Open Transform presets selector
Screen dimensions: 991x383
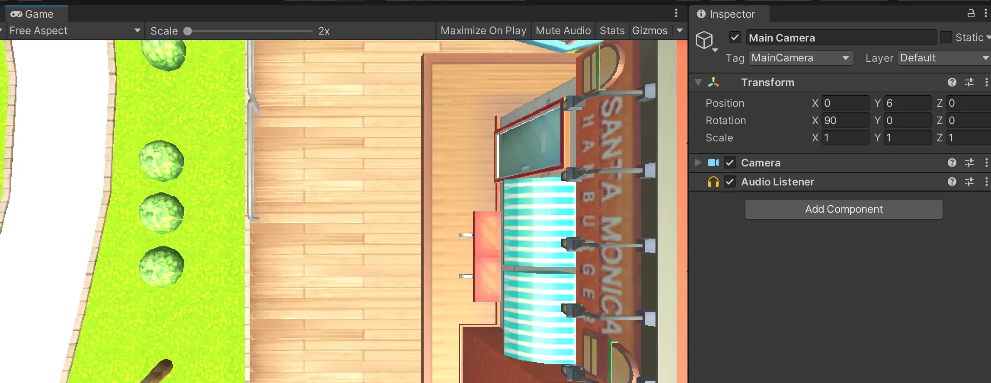[x=969, y=82]
